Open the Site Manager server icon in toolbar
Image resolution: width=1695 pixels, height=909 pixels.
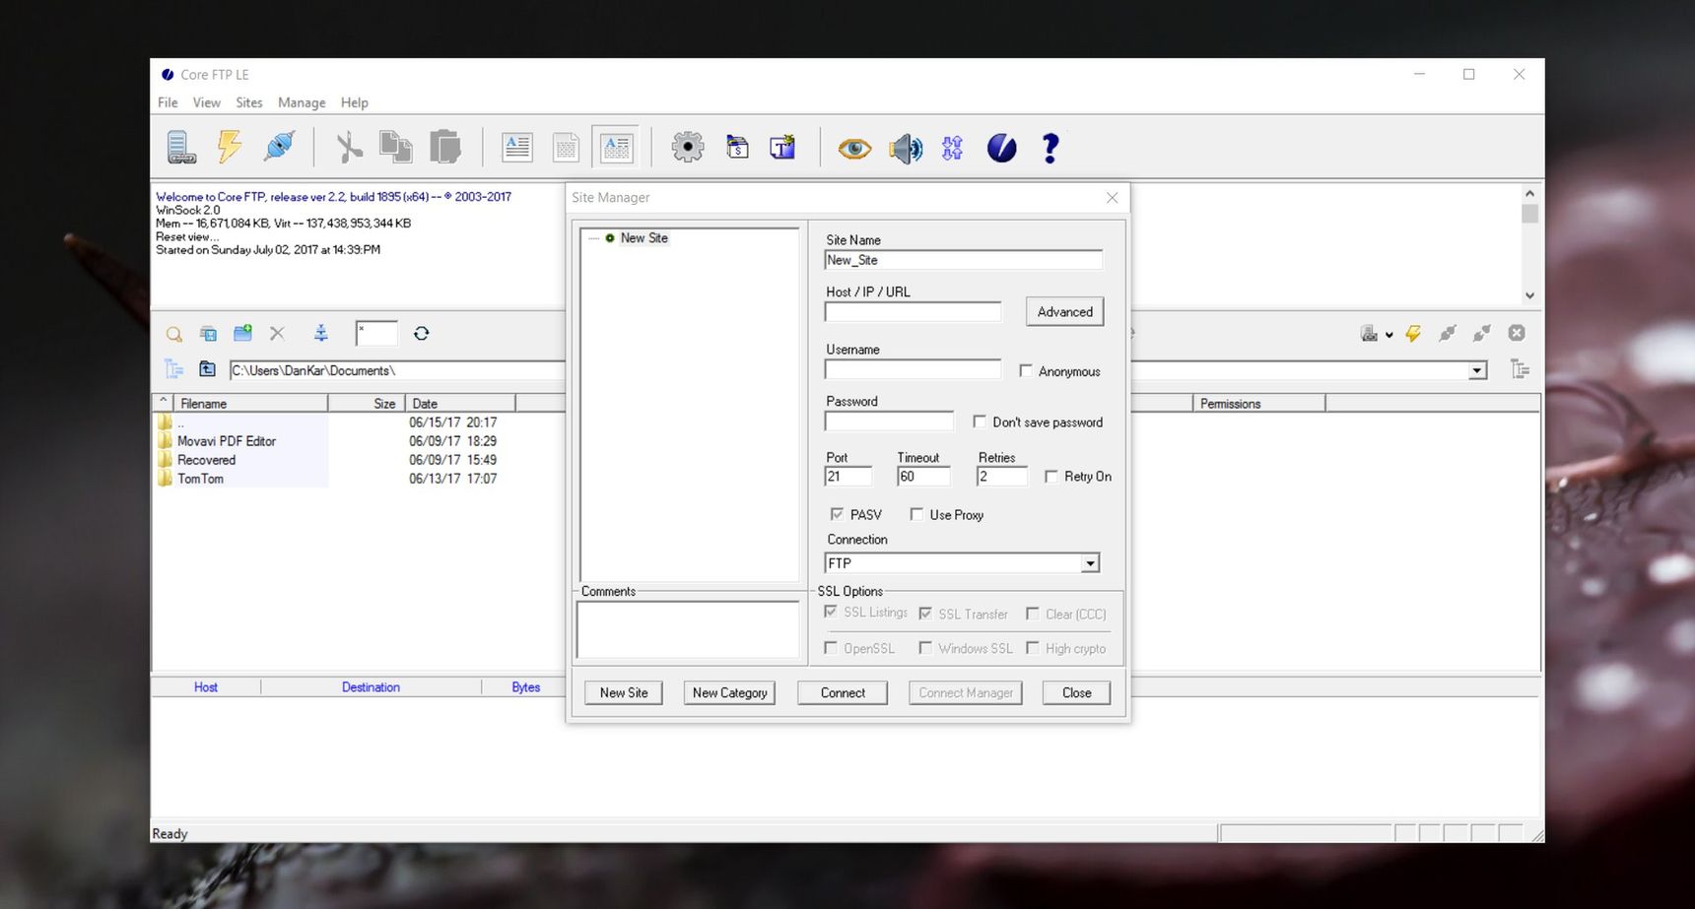point(181,148)
